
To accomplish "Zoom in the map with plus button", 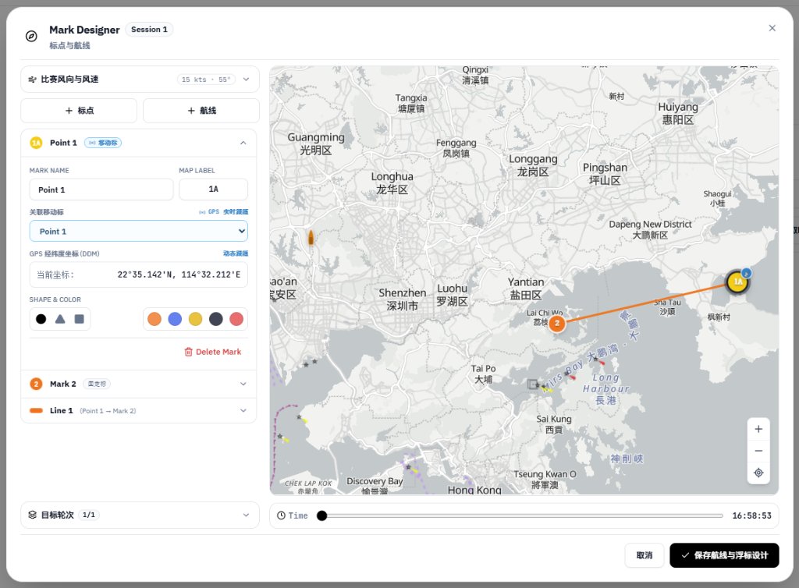I will point(758,429).
